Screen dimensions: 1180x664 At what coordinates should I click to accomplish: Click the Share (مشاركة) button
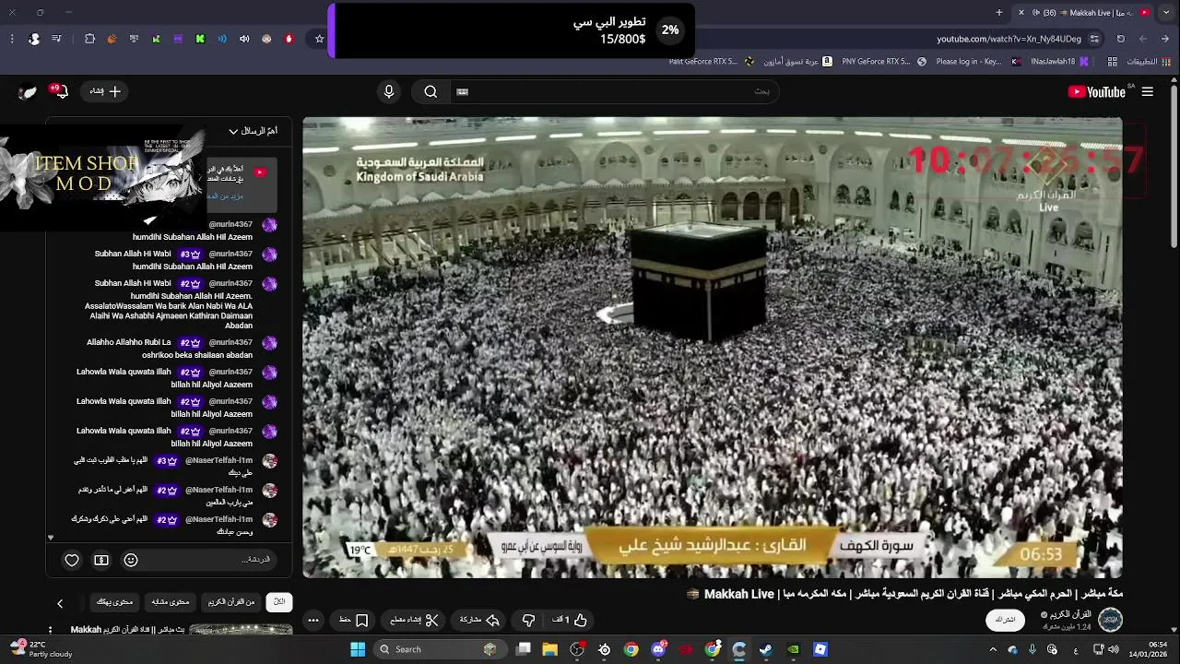(x=479, y=620)
